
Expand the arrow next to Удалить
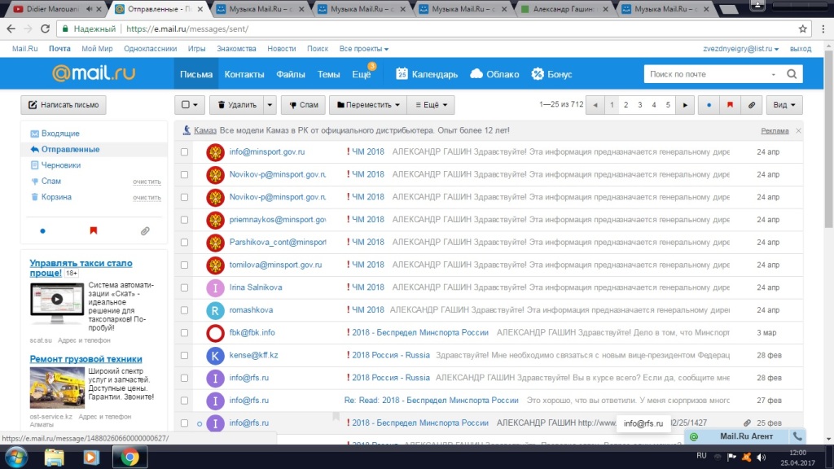(x=270, y=105)
